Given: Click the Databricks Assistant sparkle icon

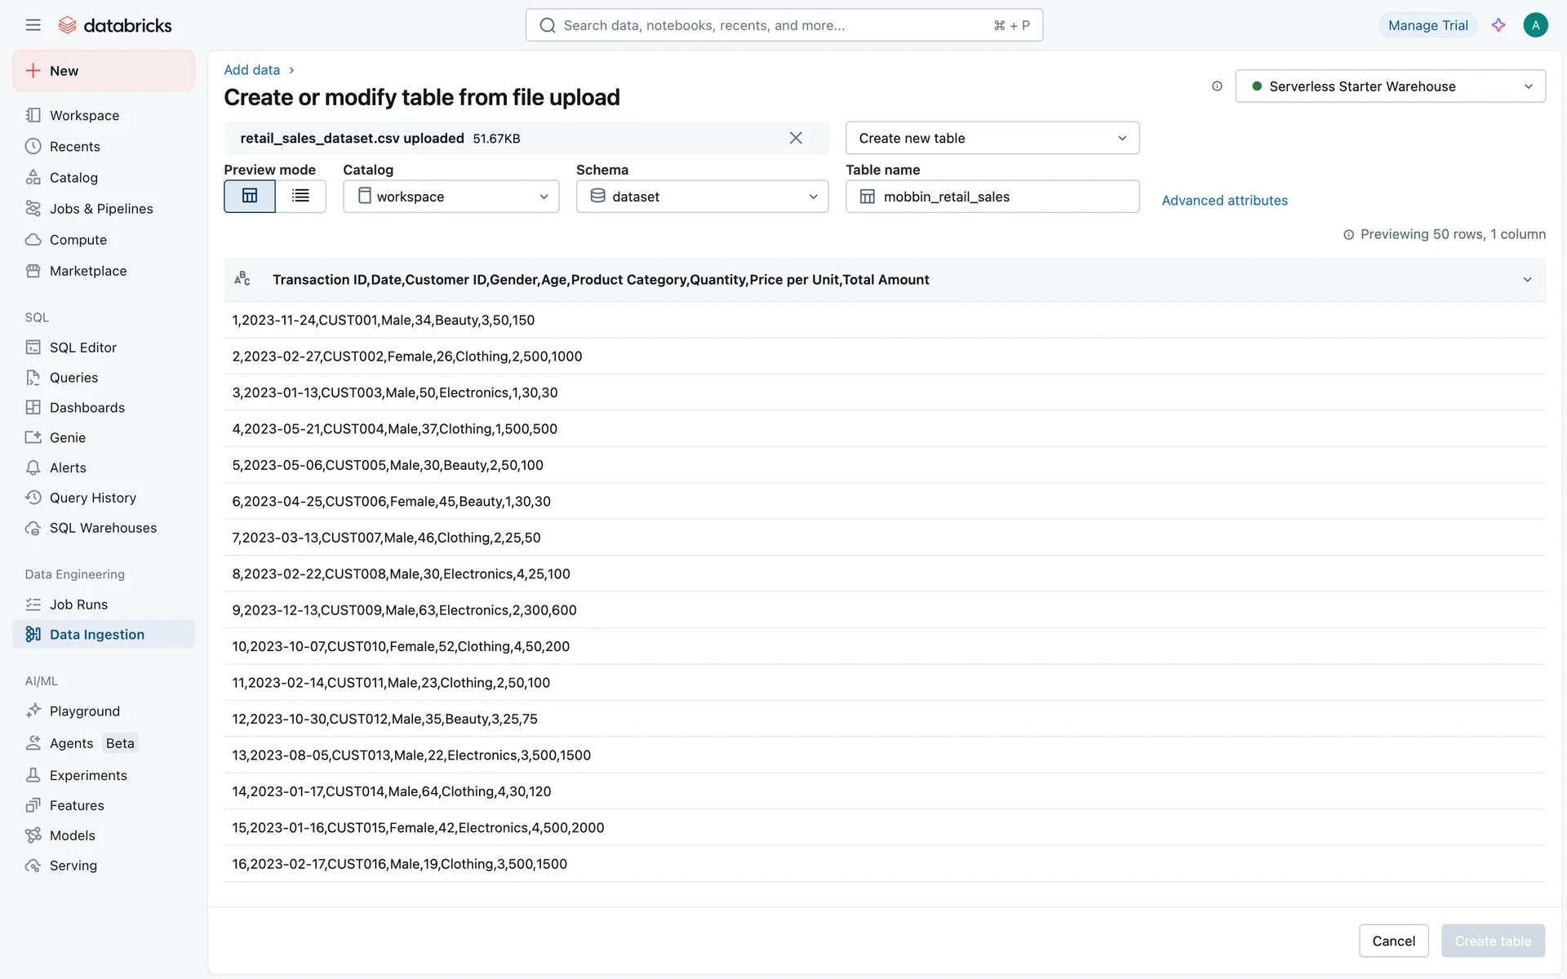Looking at the screenshot, I should (x=1498, y=25).
